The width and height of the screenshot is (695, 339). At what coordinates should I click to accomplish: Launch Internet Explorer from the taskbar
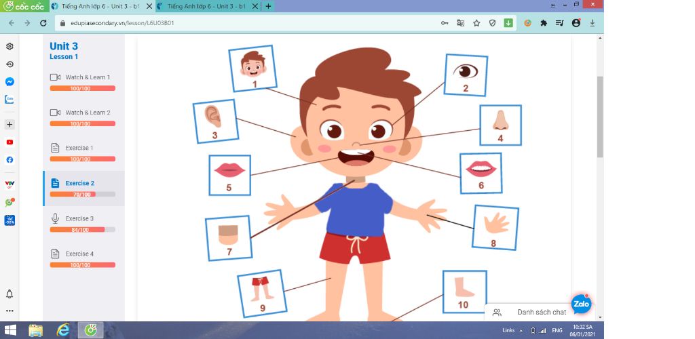tap(63, 330)
